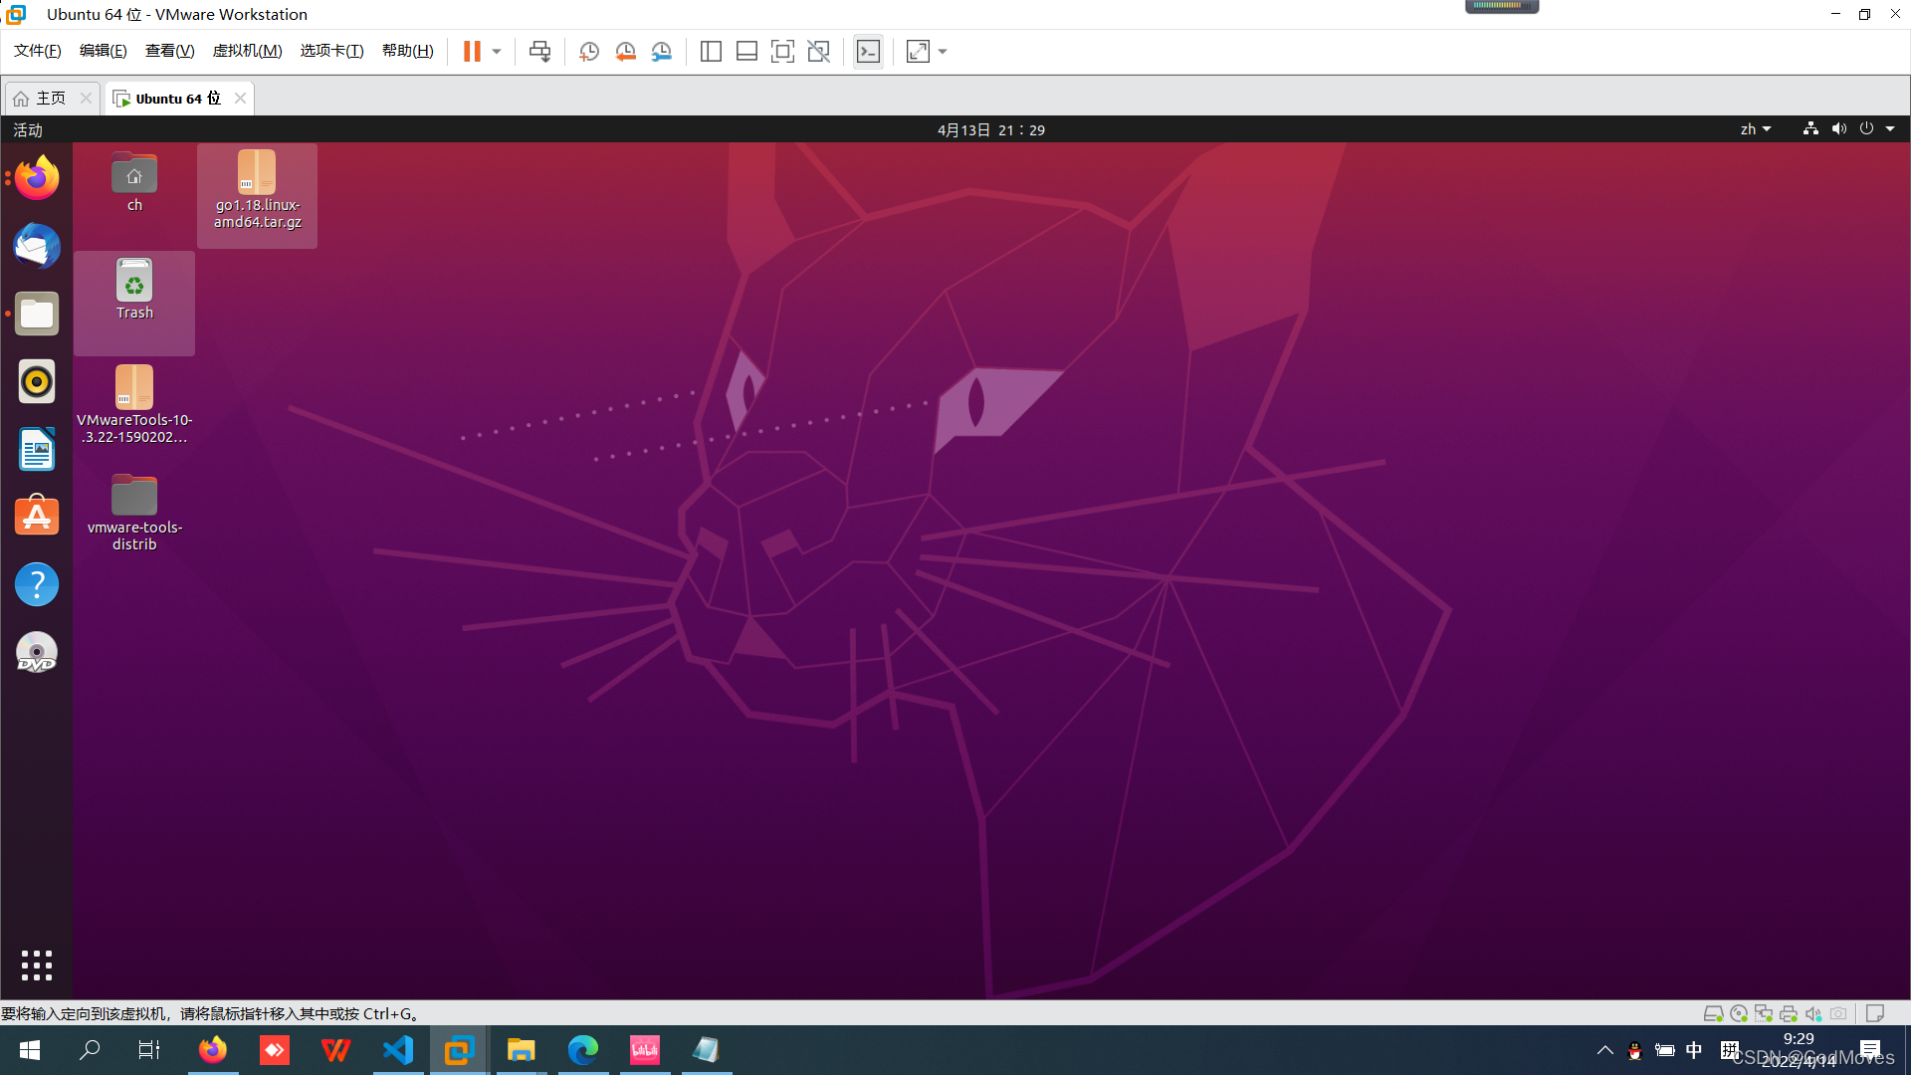Screen dimensions: 1911x1075
Task: Revert to previous snapshot
Action: [625, 52]
